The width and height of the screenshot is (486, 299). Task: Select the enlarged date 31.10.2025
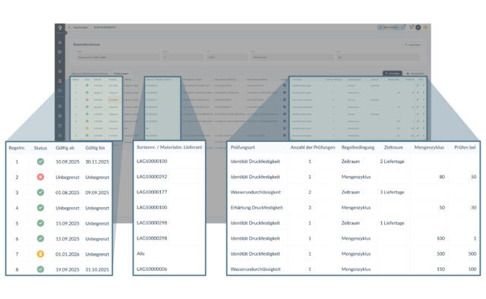97,269
